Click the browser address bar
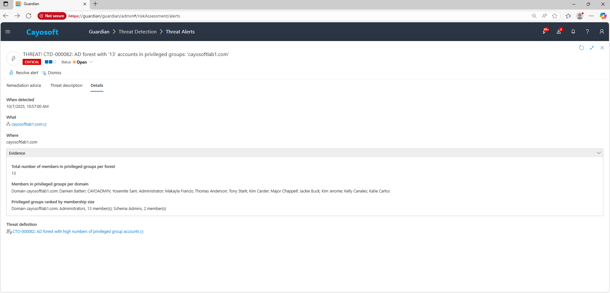610x293 pixels. point(286,16)
